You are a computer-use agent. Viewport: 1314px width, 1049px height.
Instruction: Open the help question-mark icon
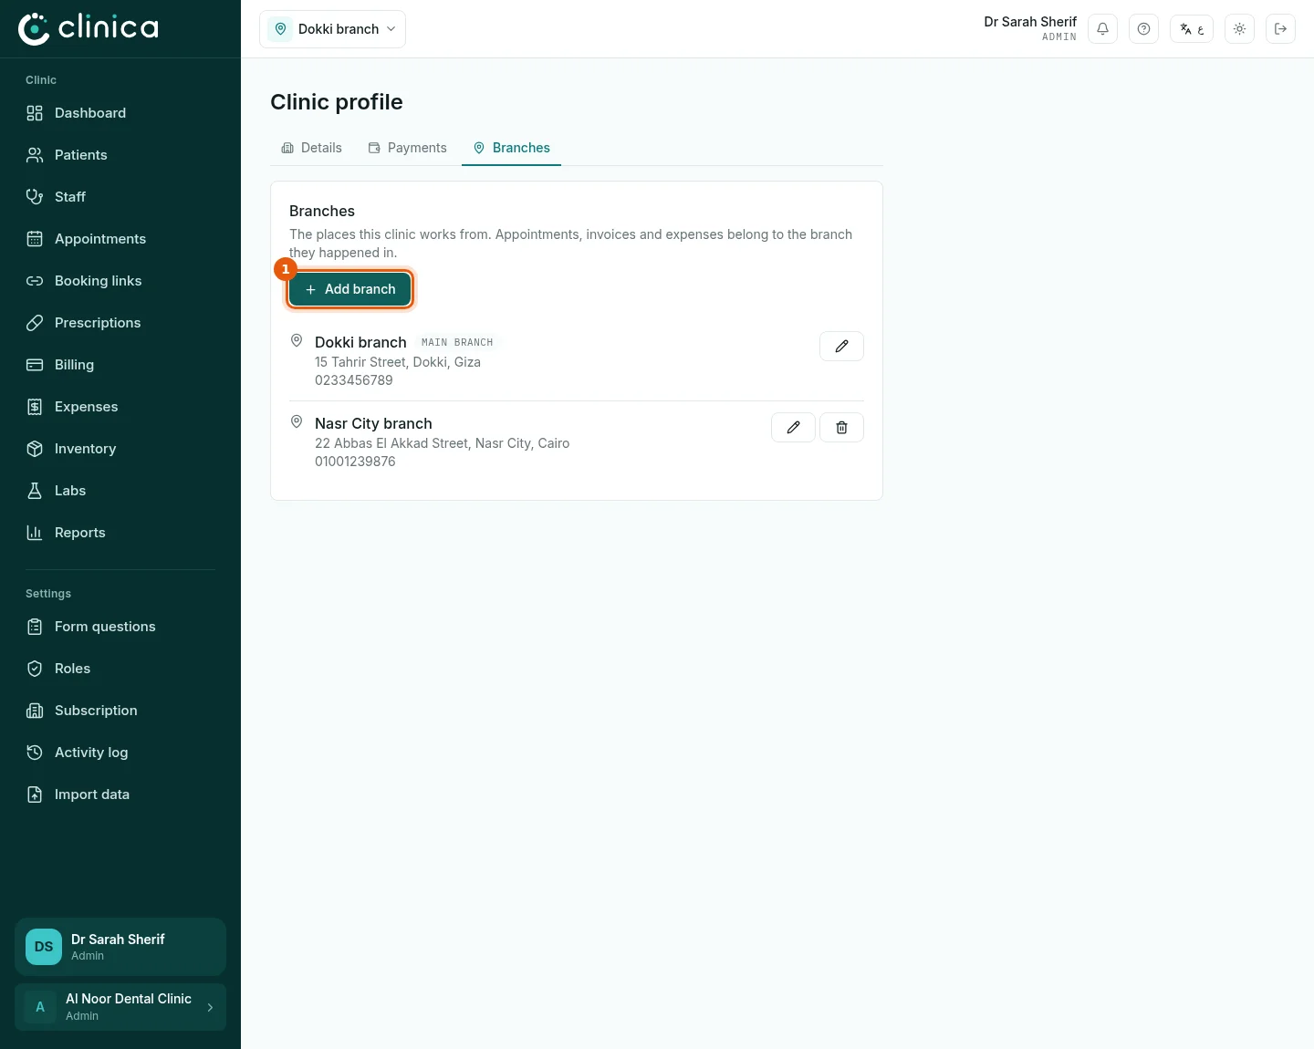point(1143,29)
